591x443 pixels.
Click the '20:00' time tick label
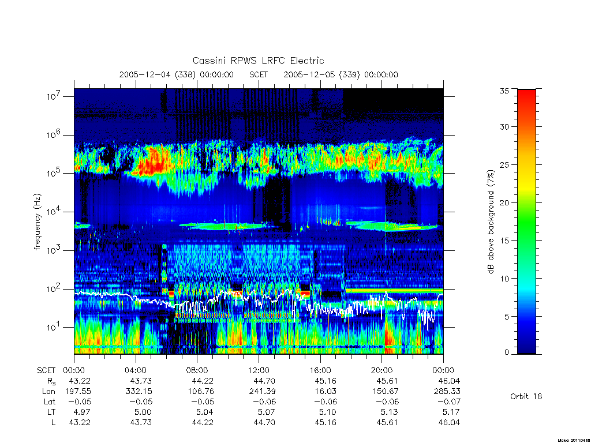382,370
